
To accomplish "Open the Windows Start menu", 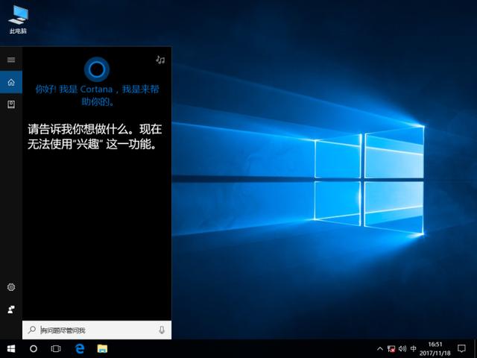I will (11, 348).
